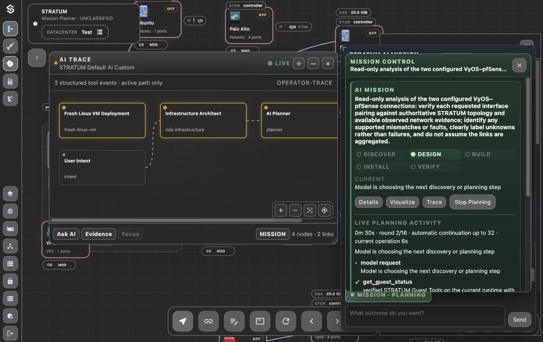Select the Mission · Planning tab
The width and height of the screenshot is (543, 342).
388,295
